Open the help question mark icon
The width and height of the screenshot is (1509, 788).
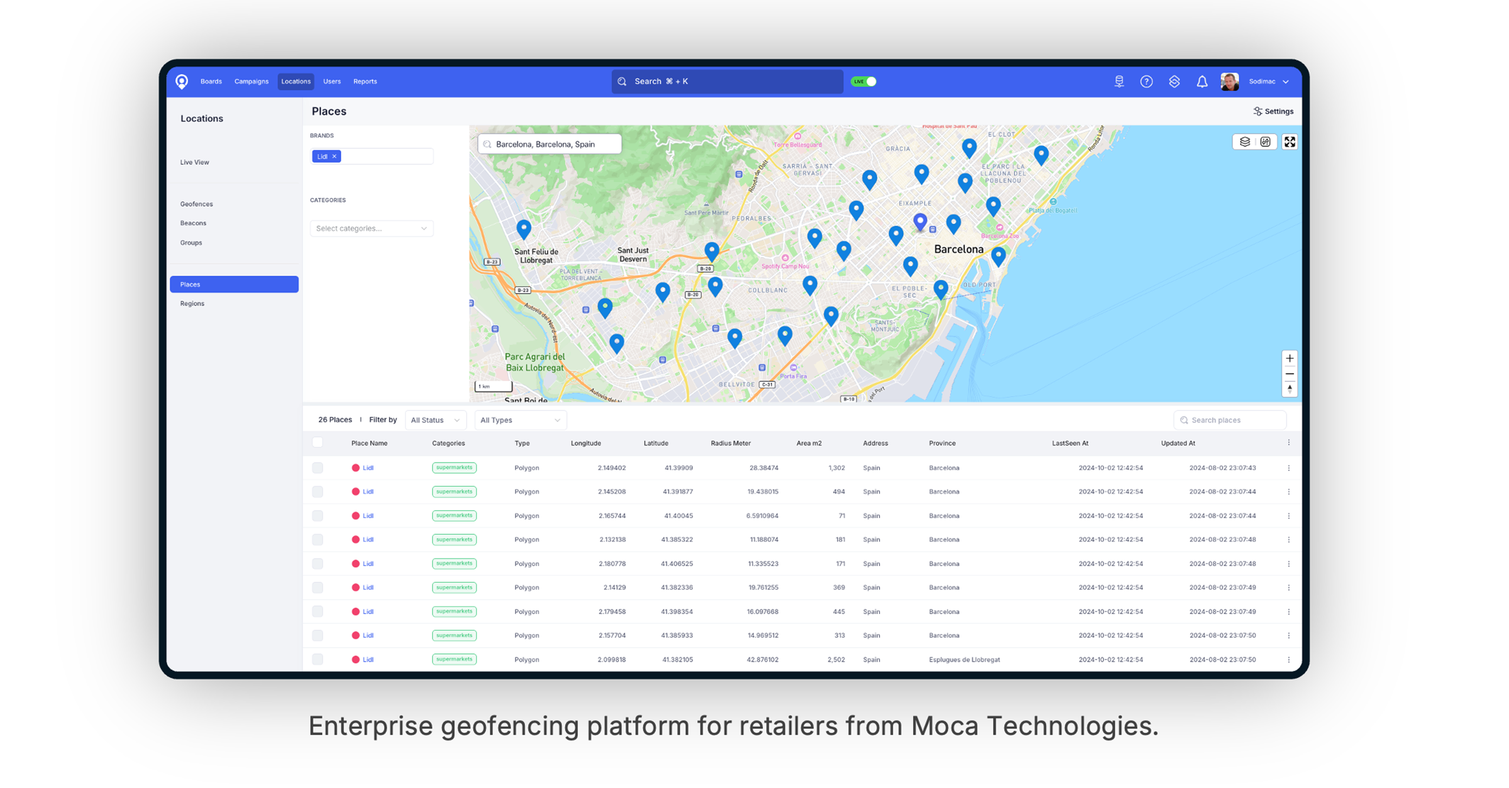pos(1147,81)
